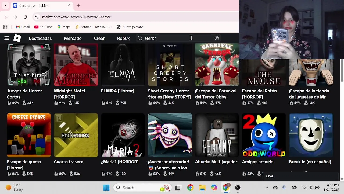
Task: Open the Break In mask thumbnail
Action: (x=311, y=135)
